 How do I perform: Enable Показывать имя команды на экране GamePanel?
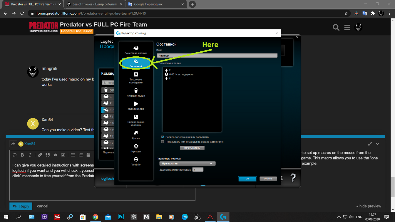tap(163, 142)
